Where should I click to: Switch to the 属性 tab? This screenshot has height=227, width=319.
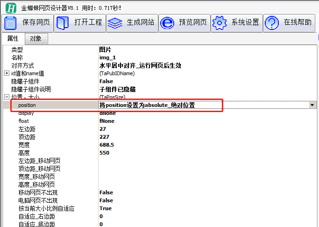13,39
